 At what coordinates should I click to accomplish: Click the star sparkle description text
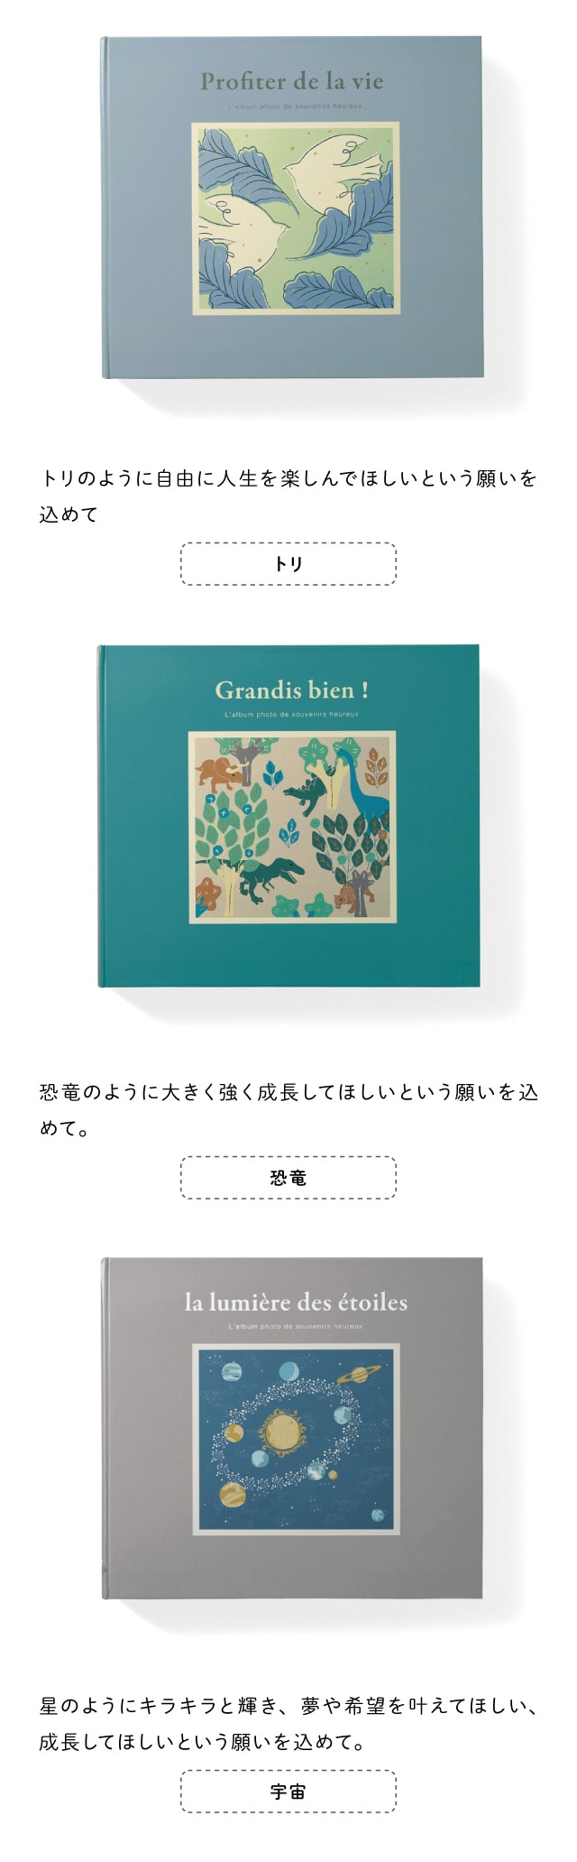[288, 1724]
